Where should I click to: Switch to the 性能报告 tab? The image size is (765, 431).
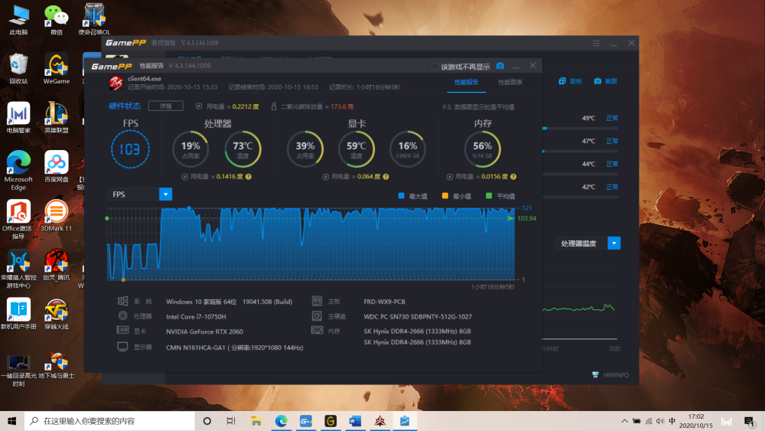(467, 82)
